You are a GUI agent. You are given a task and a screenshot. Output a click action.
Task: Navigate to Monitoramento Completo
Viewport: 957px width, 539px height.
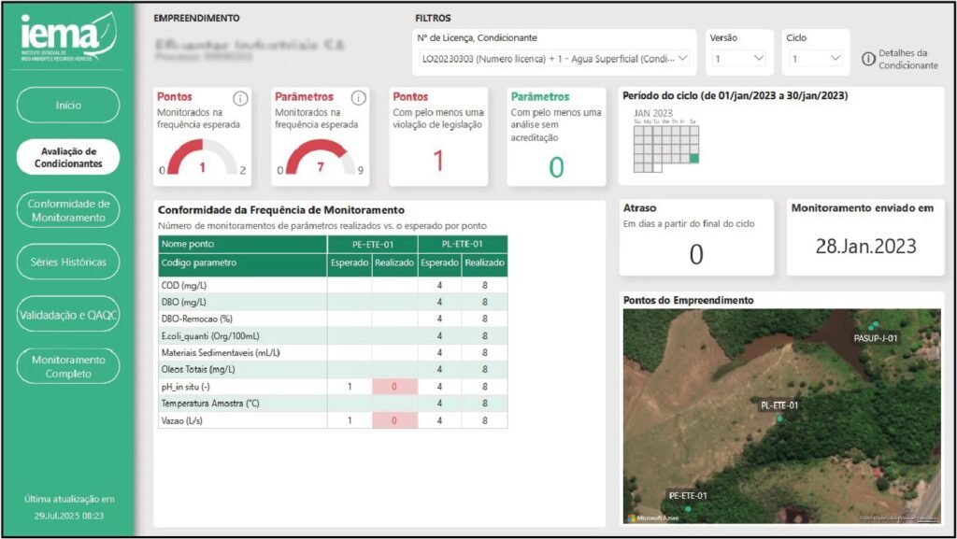(x=68, y=366)
